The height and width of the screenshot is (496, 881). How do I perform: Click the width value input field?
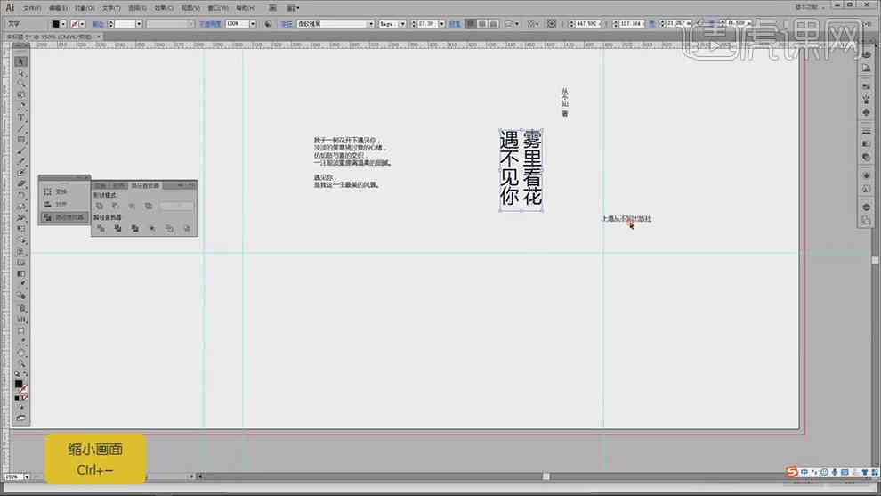pyautogui.click(x=677, y=24)
